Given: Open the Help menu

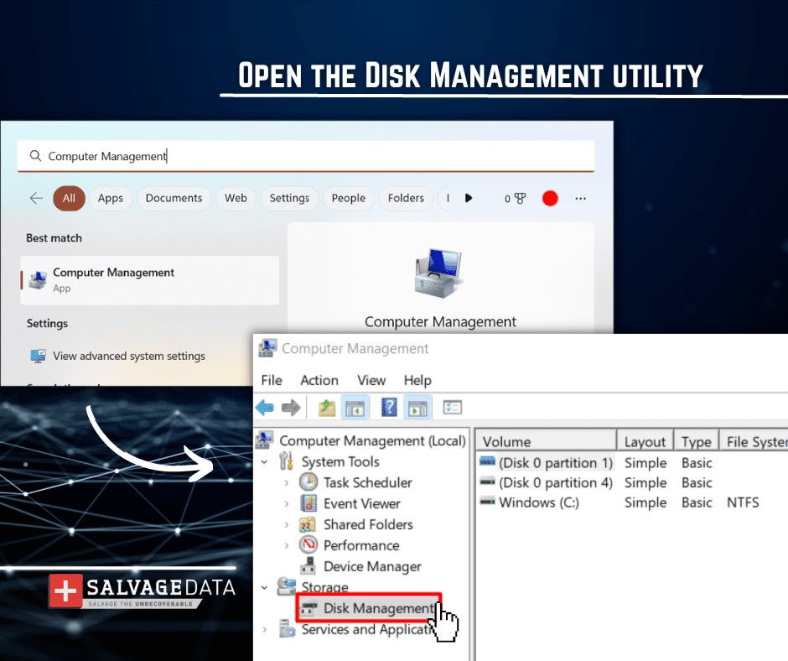Looking at the screenshot, I should tap(417, 380).
